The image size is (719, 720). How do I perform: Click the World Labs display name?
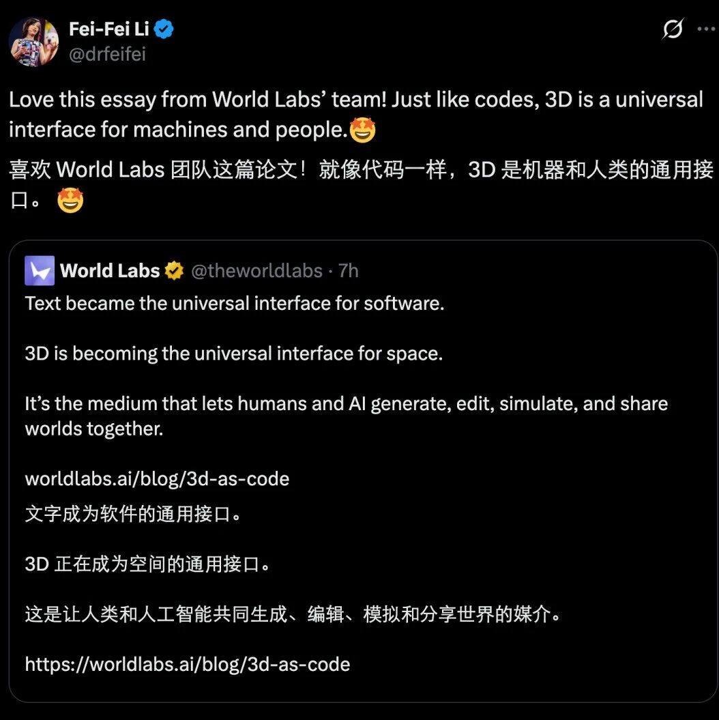(110, 270)
